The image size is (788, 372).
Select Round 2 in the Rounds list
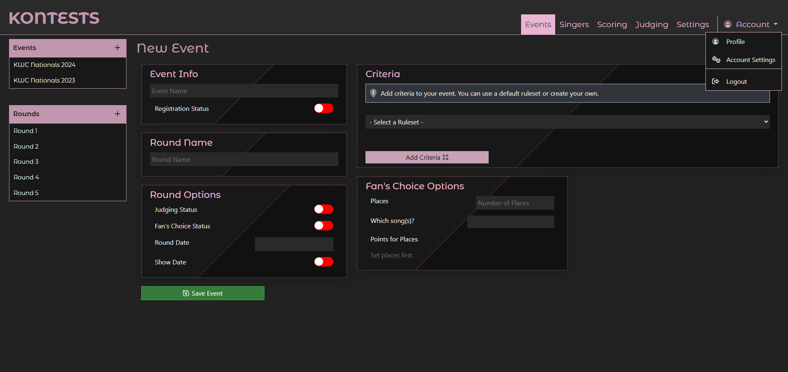tap(68, 147)
